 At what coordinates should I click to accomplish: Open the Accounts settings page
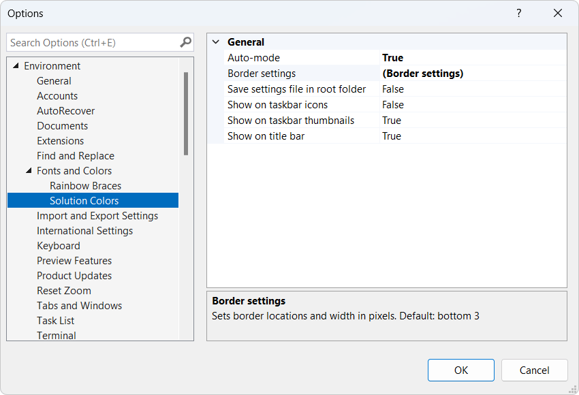57,95
